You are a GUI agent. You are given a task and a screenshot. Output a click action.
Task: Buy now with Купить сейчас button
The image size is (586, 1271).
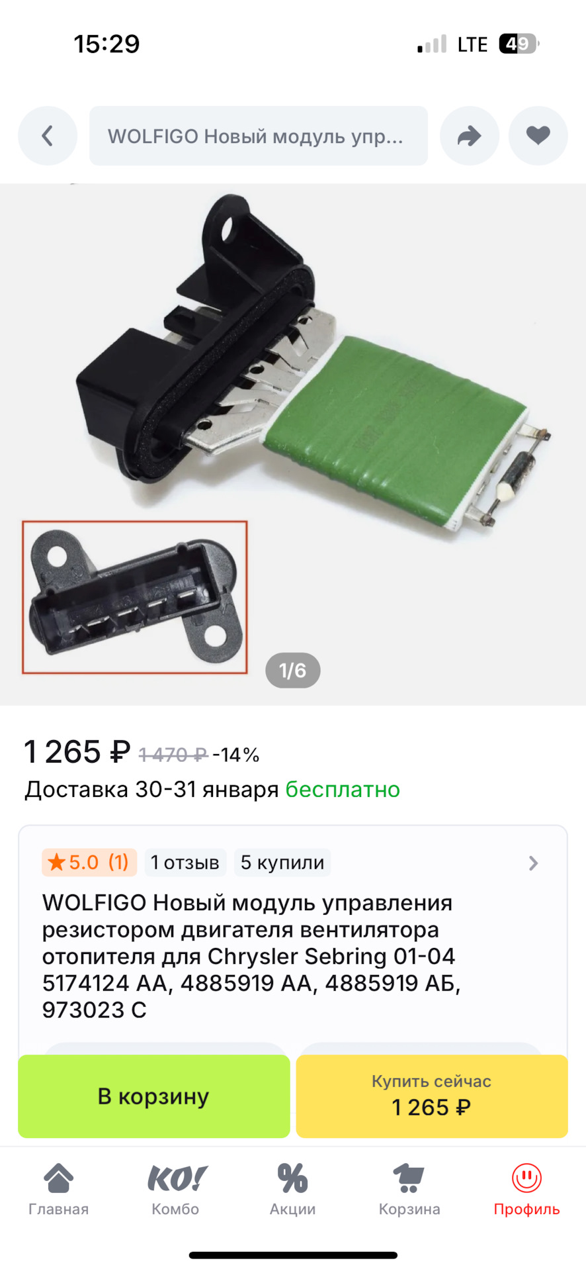(x=432, y=1096)
